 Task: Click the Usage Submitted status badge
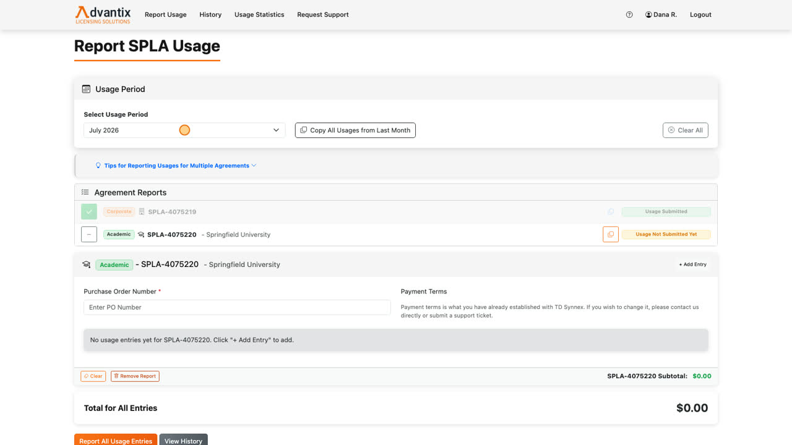coord(666,211)
